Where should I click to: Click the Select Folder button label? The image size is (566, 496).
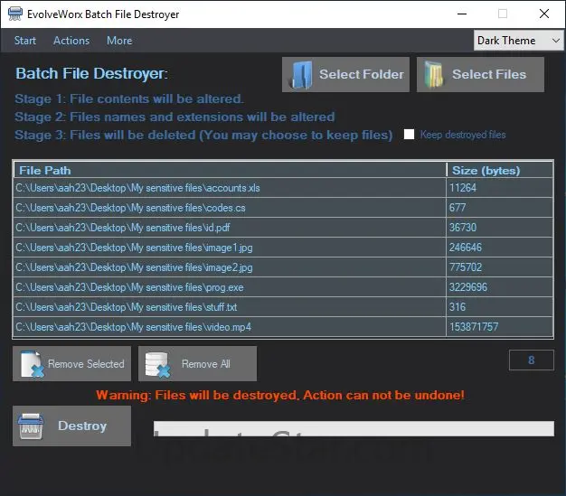(x=362, y=74)
